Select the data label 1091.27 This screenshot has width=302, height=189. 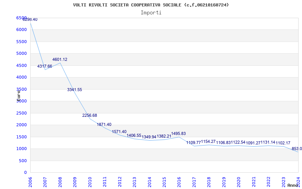(253, 143)
